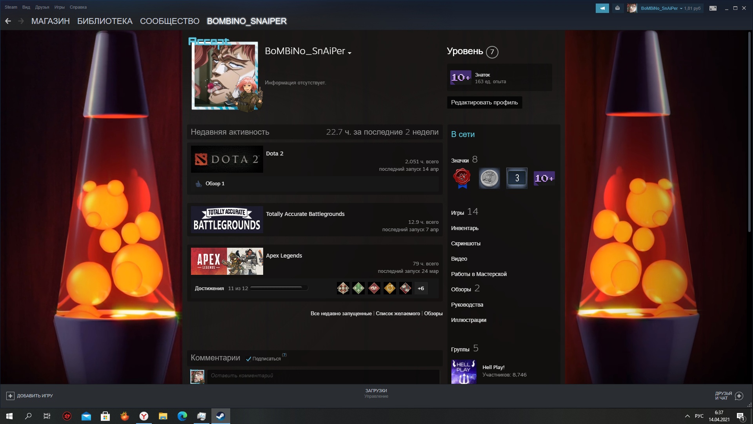Viewport: 753px width, 424px height.
Task: Open the Игры menu
Action: click(59, 7)
